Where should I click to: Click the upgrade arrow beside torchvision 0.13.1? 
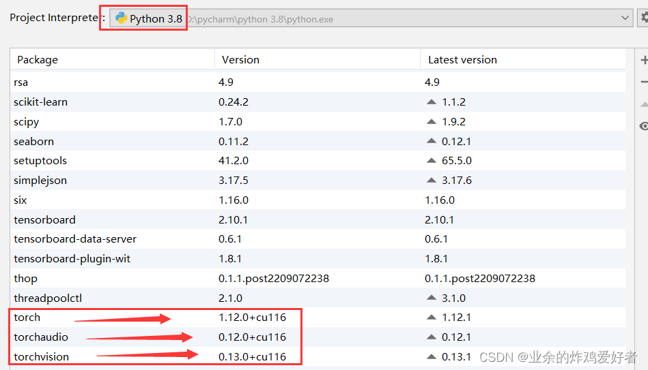(x=432, y=357)
